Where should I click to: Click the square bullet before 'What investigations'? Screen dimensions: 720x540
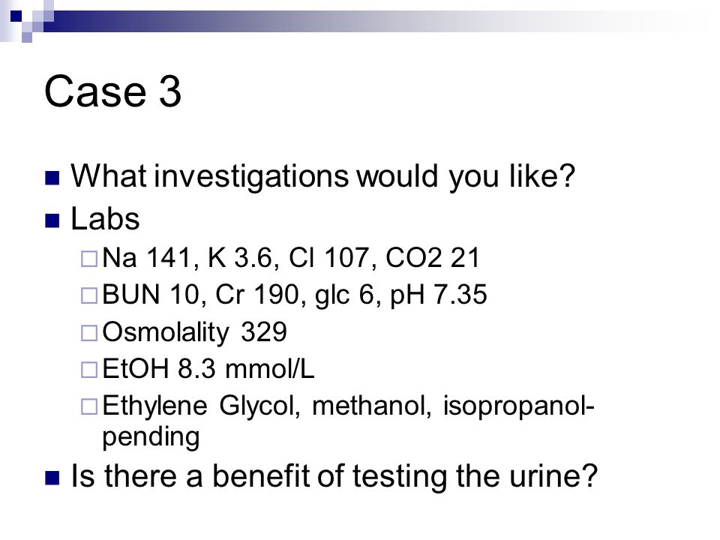52,178
